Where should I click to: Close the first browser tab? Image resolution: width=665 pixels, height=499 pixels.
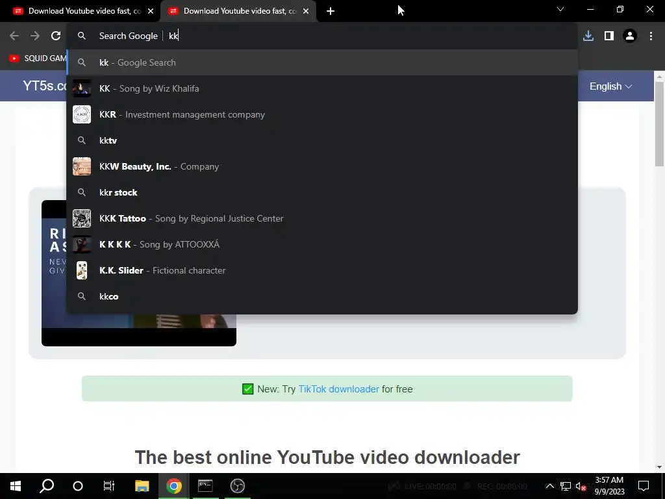click(151, 11)
